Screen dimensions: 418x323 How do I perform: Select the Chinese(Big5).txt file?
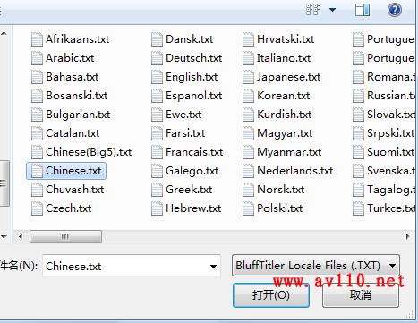click(81, 152)
